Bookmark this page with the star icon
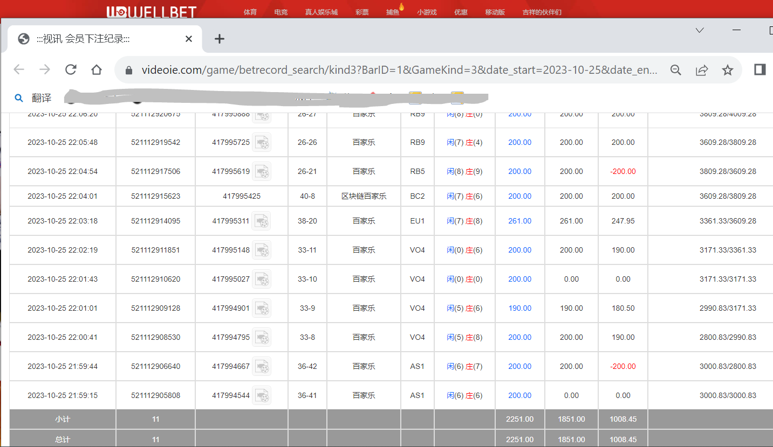773x447 pixels. tap(728, 70)
